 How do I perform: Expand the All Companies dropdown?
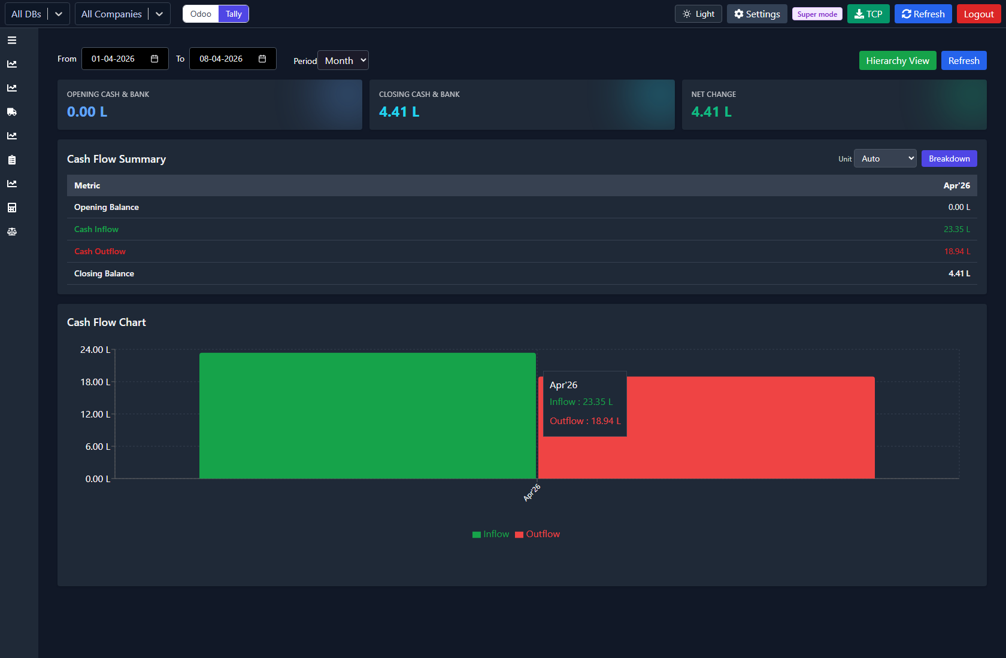pyautogui.click(x=122, y=14)
